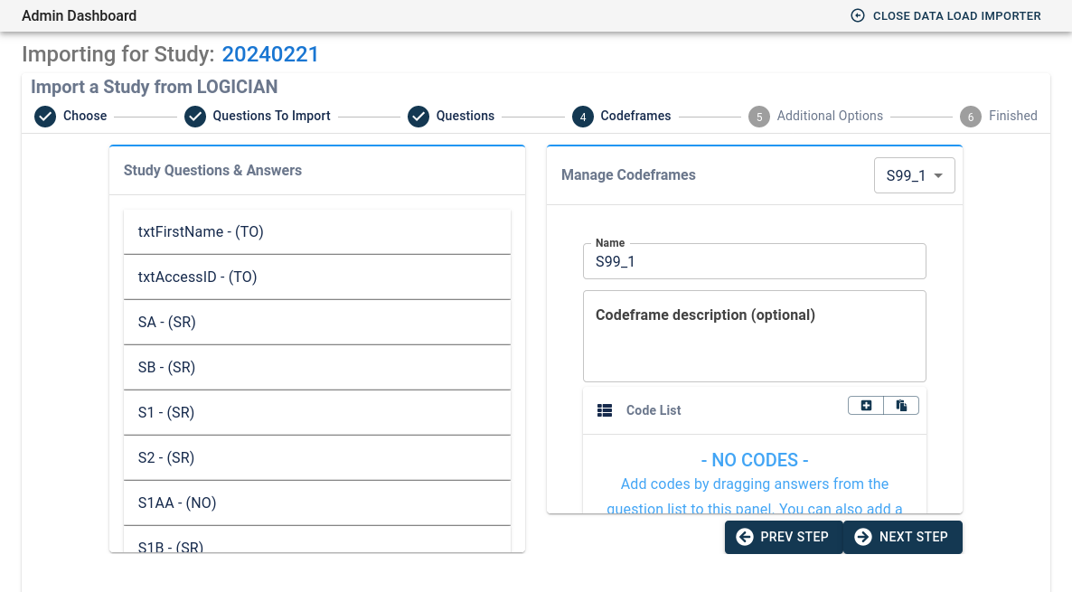Click the paste codes clipboard icon
The image size is (1072, 592).
[901, 406]
